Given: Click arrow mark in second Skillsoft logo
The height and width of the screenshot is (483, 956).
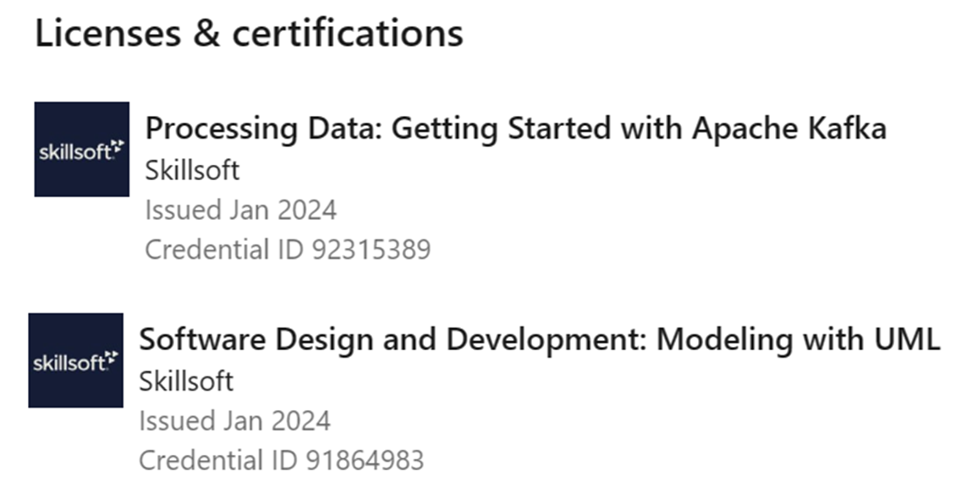Looking at the screenshot, I should (x=112, y=358).
